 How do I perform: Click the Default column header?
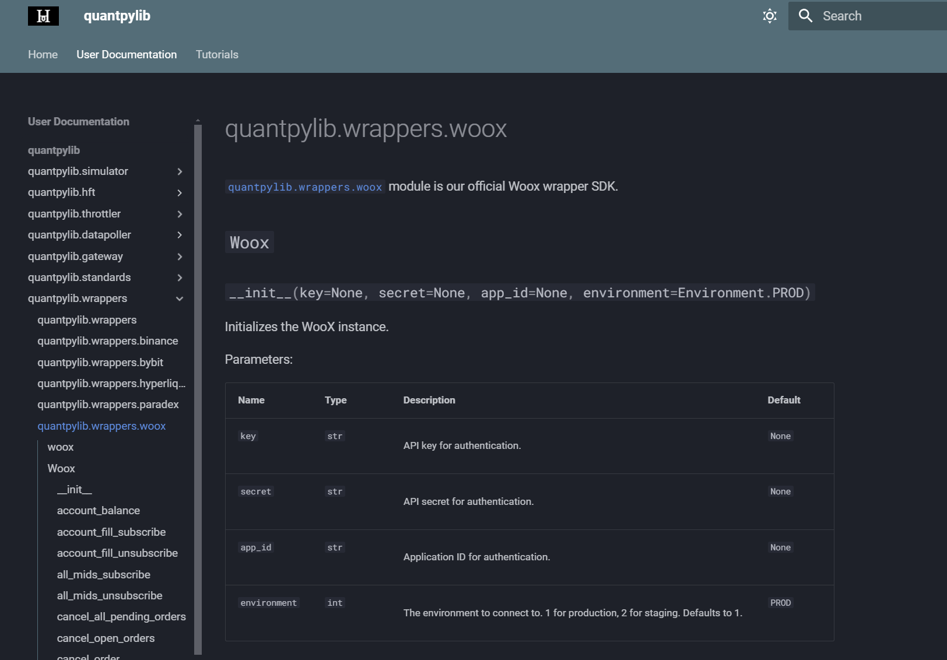click(784, 400)
